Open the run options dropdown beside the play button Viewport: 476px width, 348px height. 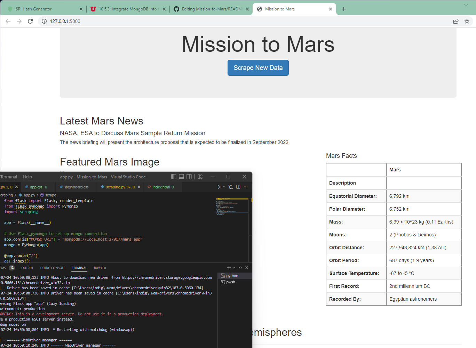(x=224, y=187)
